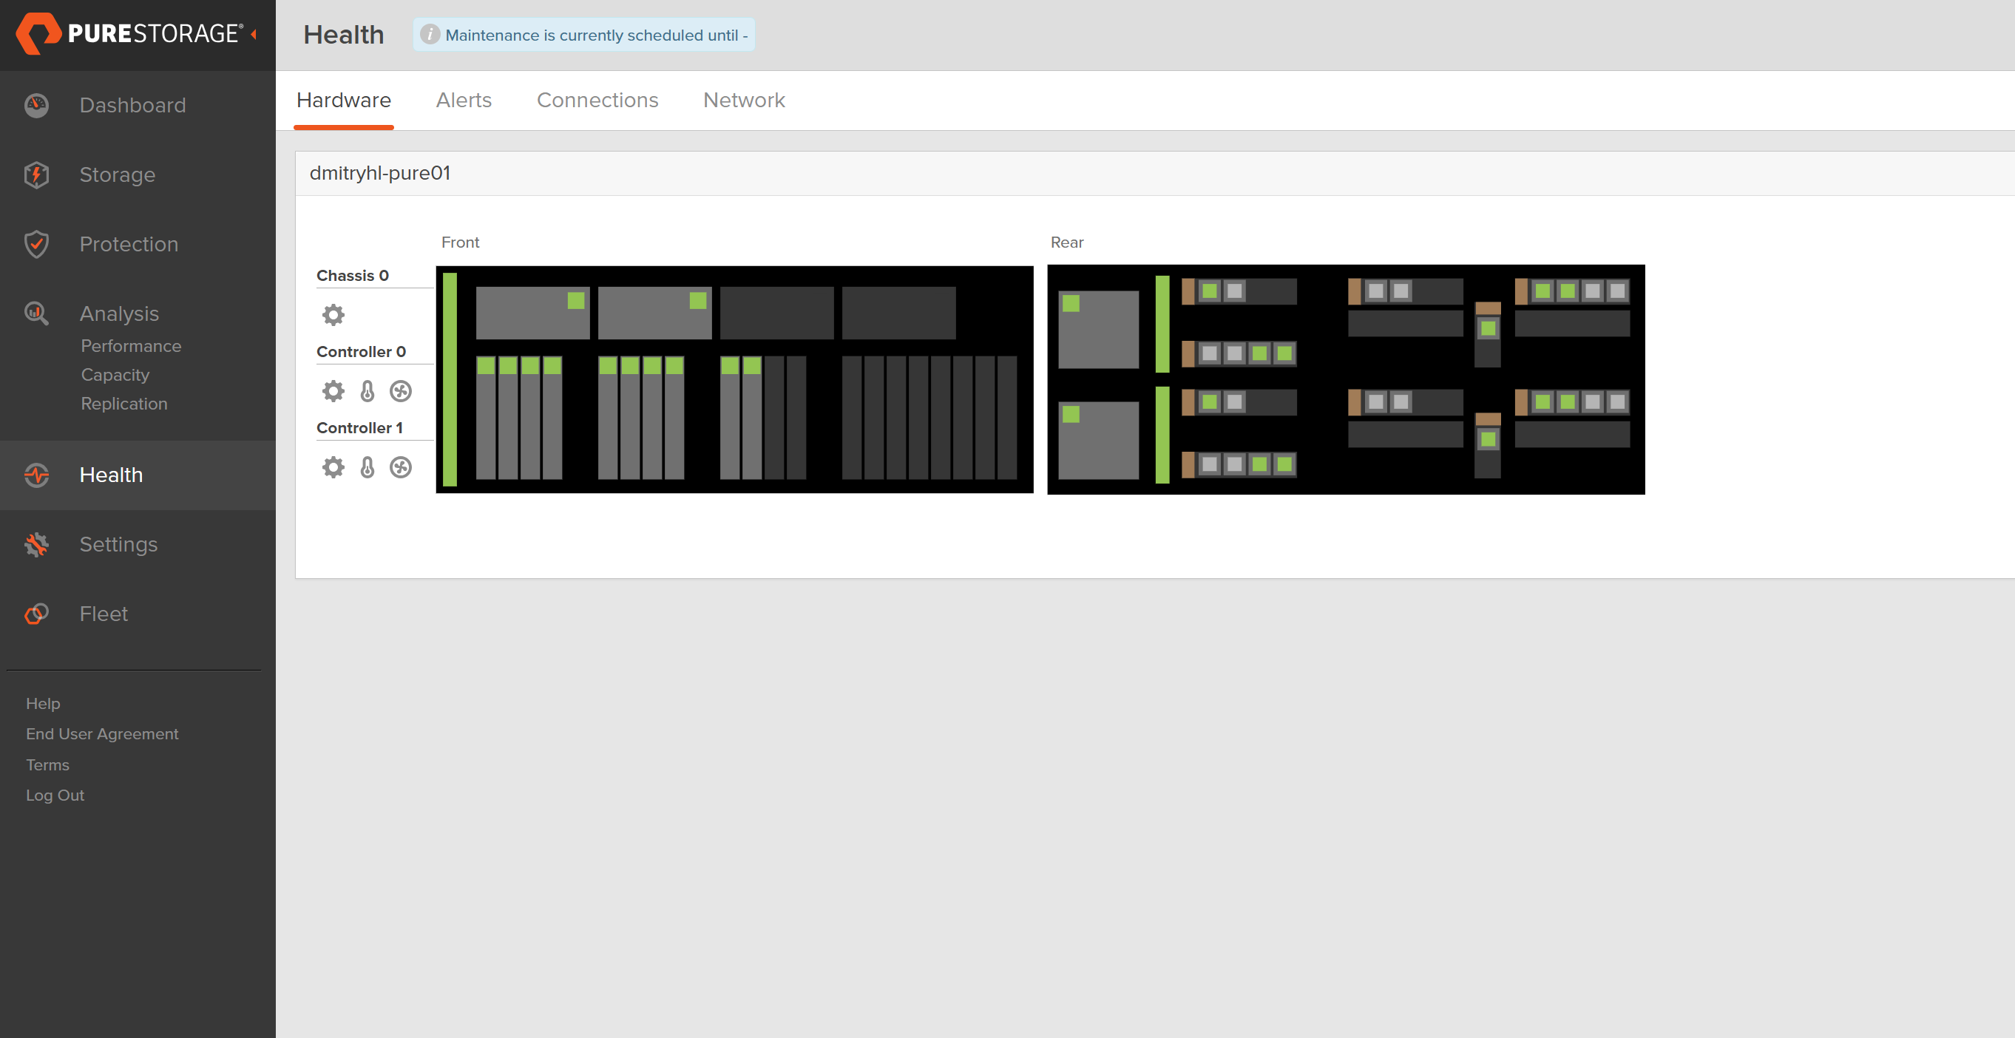Open the Network tab

click(743, 100)
